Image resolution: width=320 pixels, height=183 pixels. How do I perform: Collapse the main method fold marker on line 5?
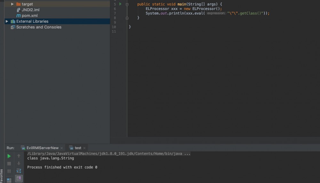(127, 4)
